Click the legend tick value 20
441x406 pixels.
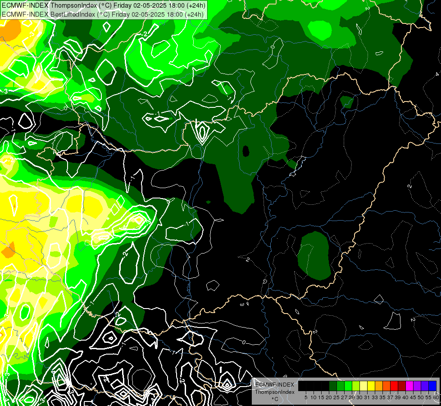pos(329,397)
